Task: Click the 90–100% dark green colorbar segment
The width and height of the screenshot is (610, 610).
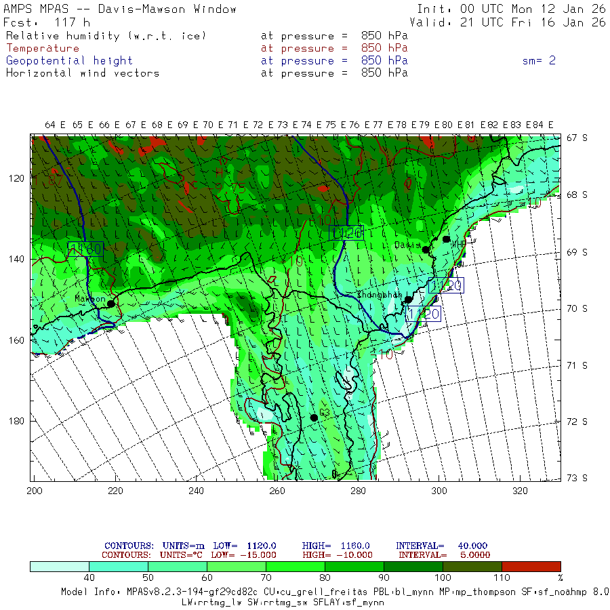Action: (x=413, y=567)
